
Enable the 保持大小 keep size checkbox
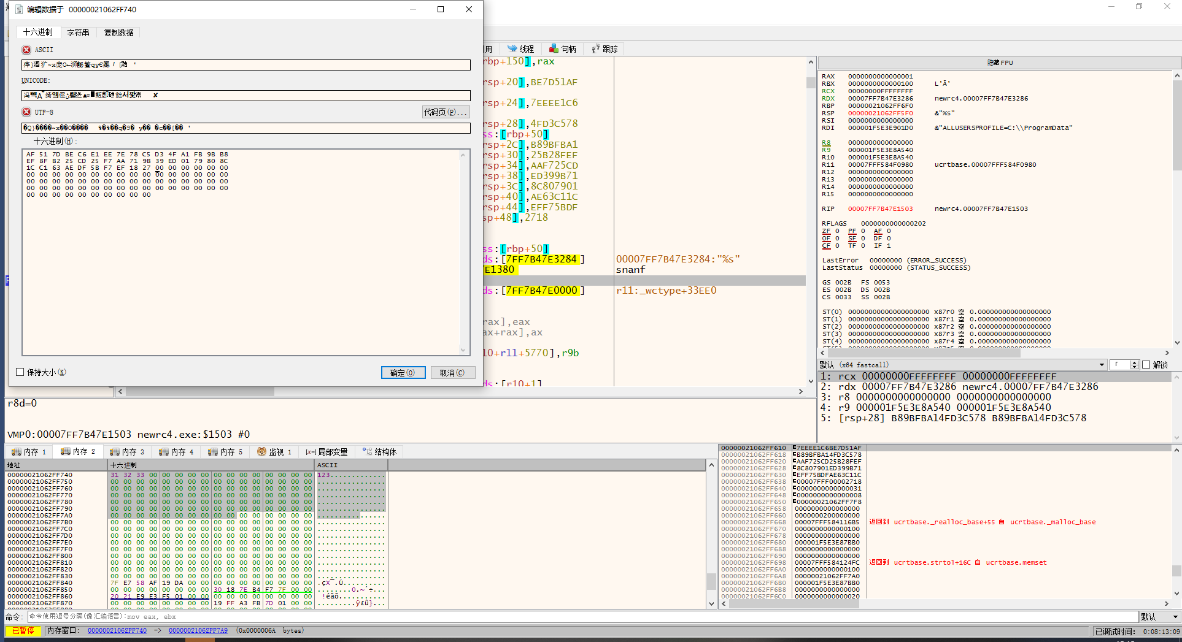[x=20, y=372]
